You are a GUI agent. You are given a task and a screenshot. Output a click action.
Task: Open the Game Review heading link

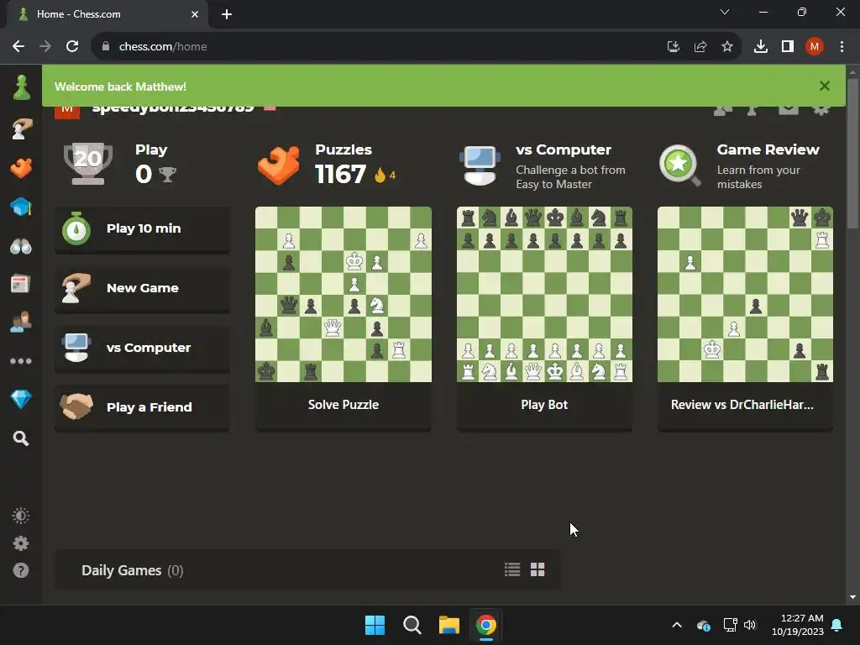pos(768,149)
